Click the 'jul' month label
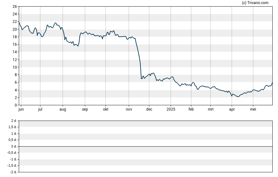 coord(40,109)
